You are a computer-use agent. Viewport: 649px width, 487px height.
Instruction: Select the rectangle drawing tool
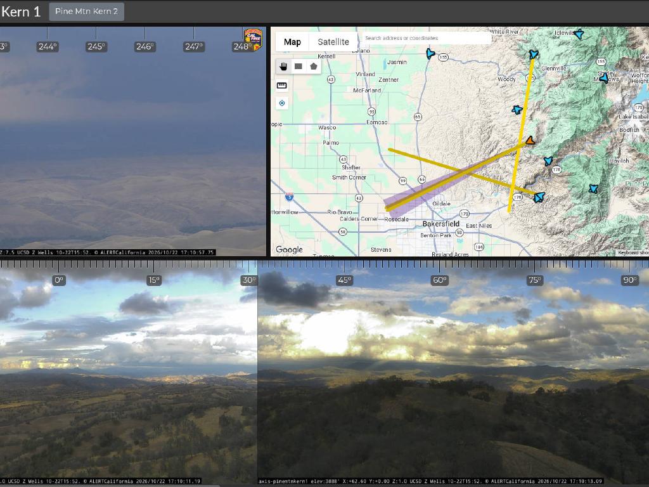click(299, 66)
